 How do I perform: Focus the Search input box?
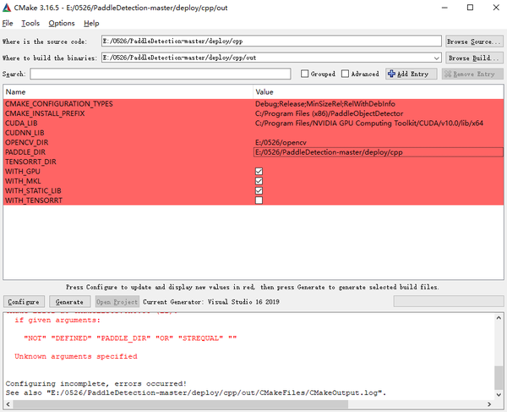[161, 74]
